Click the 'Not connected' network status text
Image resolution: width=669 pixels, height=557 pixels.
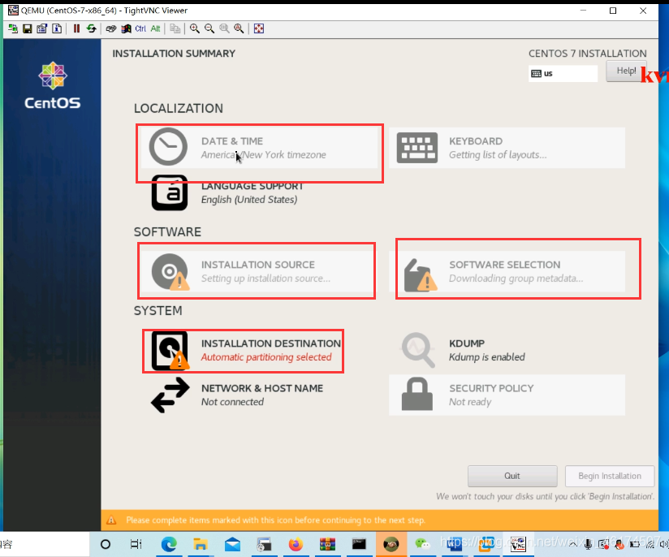pos(232,402)
